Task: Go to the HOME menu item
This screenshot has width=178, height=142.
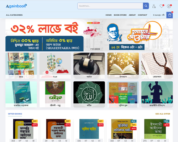Action: pyautogui.click(x=109, y=15)
